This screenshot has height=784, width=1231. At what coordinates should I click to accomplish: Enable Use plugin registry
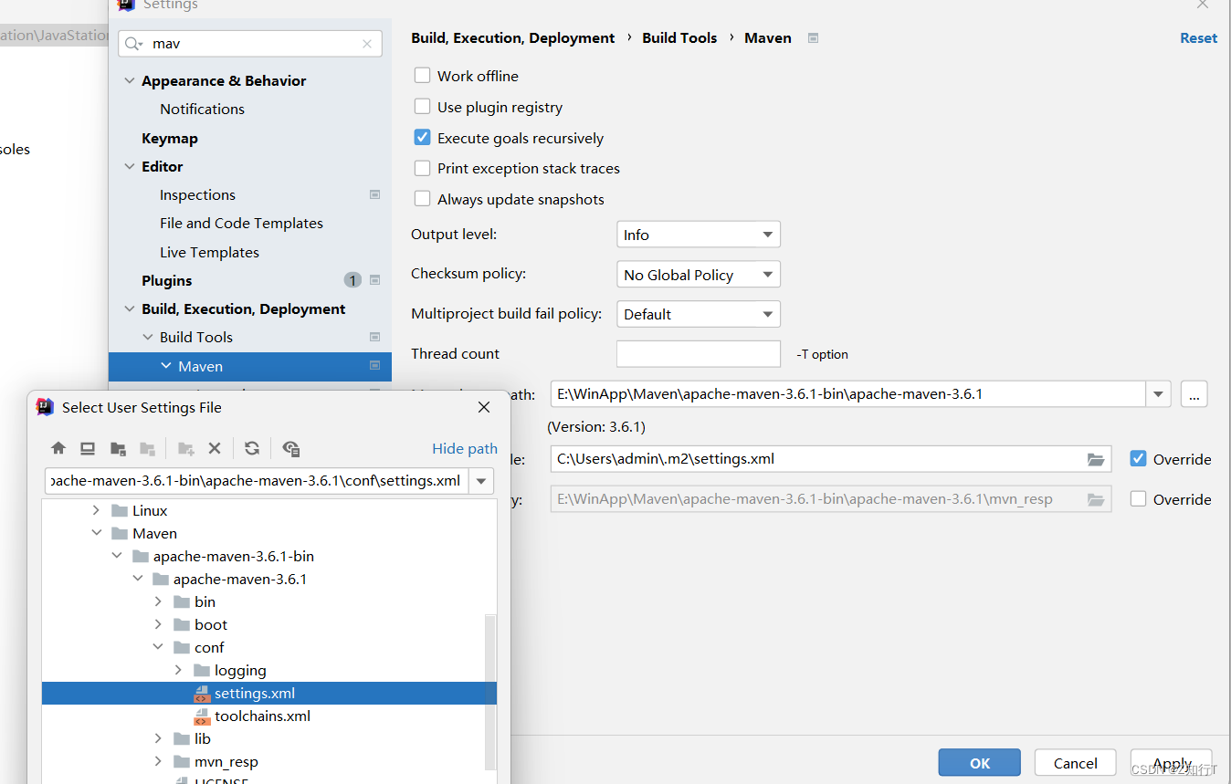click(x=422, y=107)
